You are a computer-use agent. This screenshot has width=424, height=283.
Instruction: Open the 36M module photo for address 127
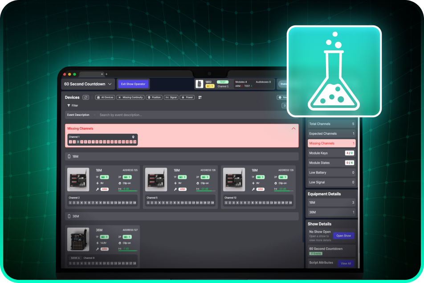click(78, 239)
